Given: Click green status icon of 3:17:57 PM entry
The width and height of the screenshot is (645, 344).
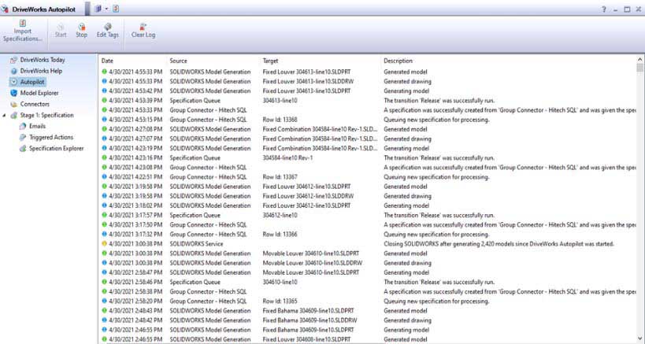Looking at the screenshot, I should [105, 215].
